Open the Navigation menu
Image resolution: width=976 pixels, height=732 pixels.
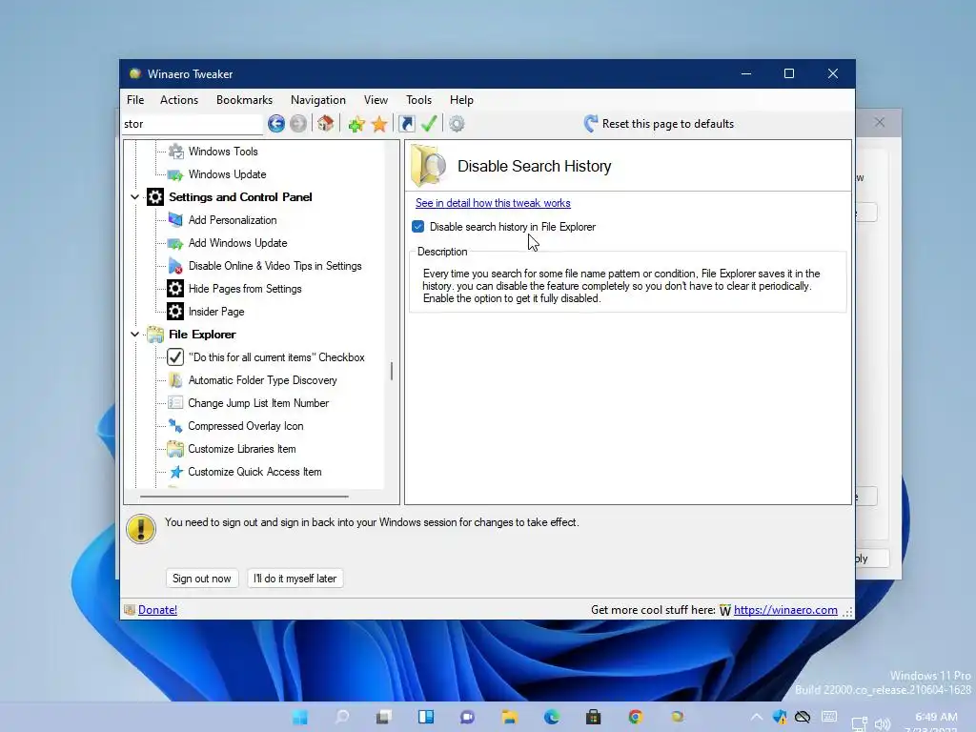(318, 99)
